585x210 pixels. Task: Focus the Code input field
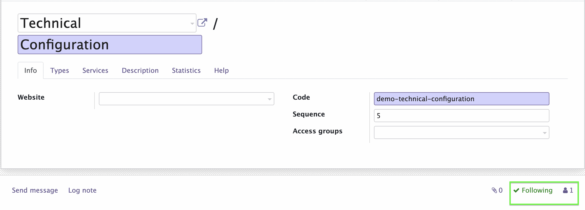[462, 99]
